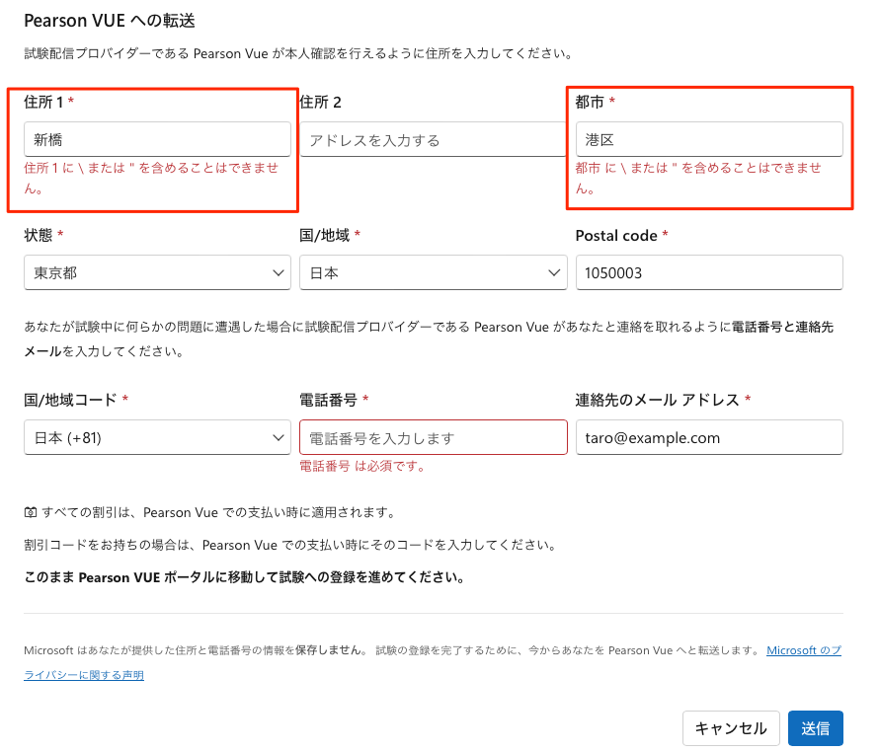Click the 住所 1 error message text

pyautogui.click(x=151, y=178)
